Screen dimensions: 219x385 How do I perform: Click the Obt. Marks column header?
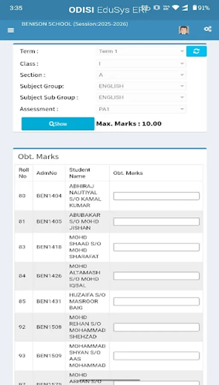point(128,173)
